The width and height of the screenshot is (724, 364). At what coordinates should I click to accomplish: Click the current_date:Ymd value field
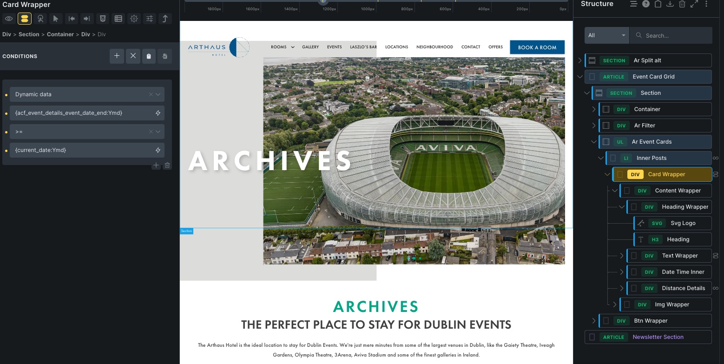(87, 150)
